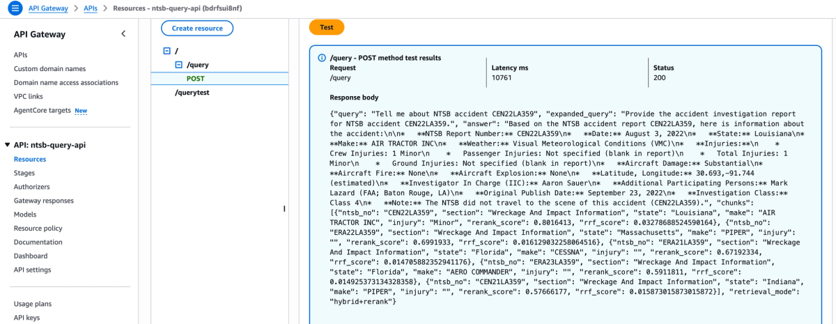Click the Create resource button

[197, 29]
